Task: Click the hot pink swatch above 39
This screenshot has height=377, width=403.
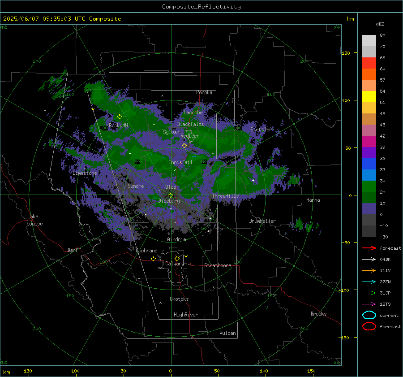Action: point(369,141)
